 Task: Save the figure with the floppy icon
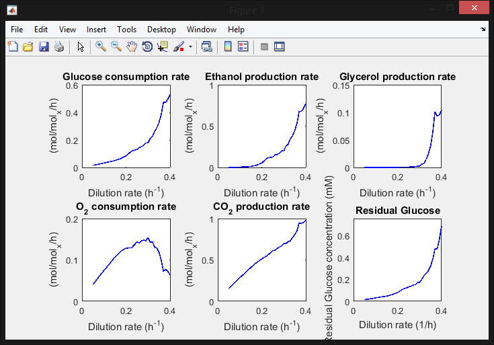[44, 46]
